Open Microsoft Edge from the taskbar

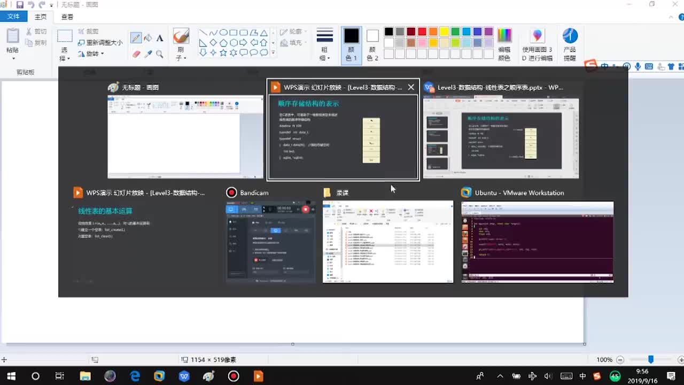pos(135,376)
